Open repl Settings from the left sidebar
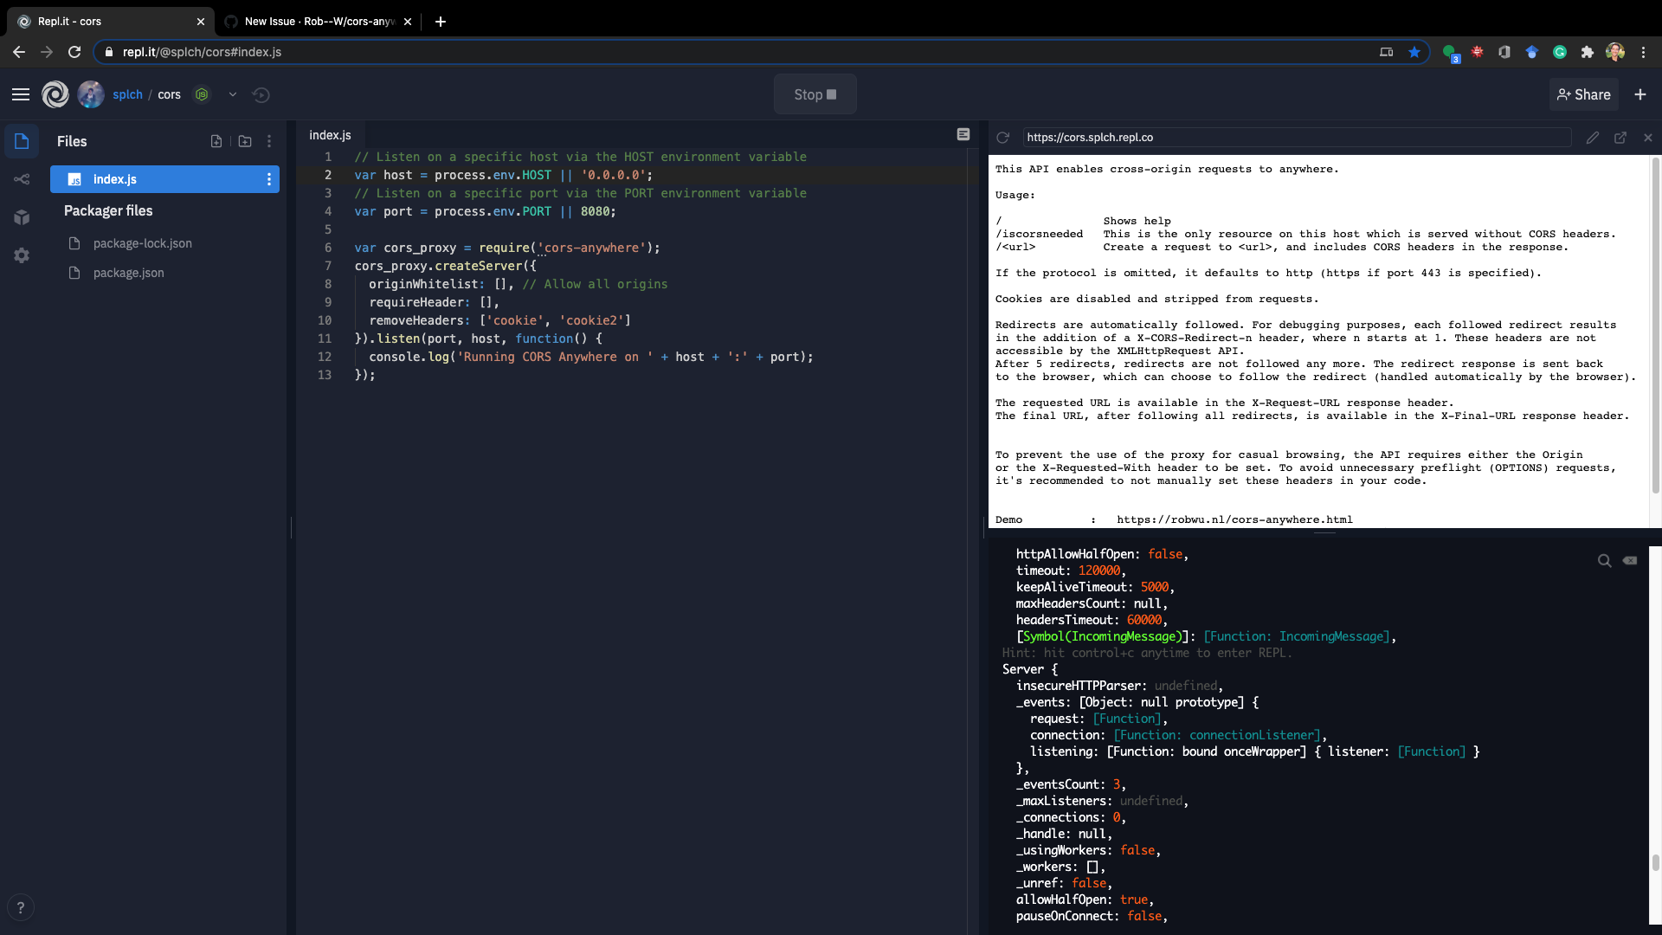Viewport: 1662px width, 935px height. point(22,255)
